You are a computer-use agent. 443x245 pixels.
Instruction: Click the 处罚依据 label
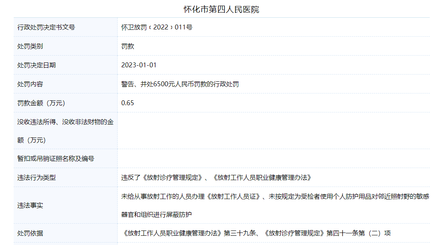[30, 233]
